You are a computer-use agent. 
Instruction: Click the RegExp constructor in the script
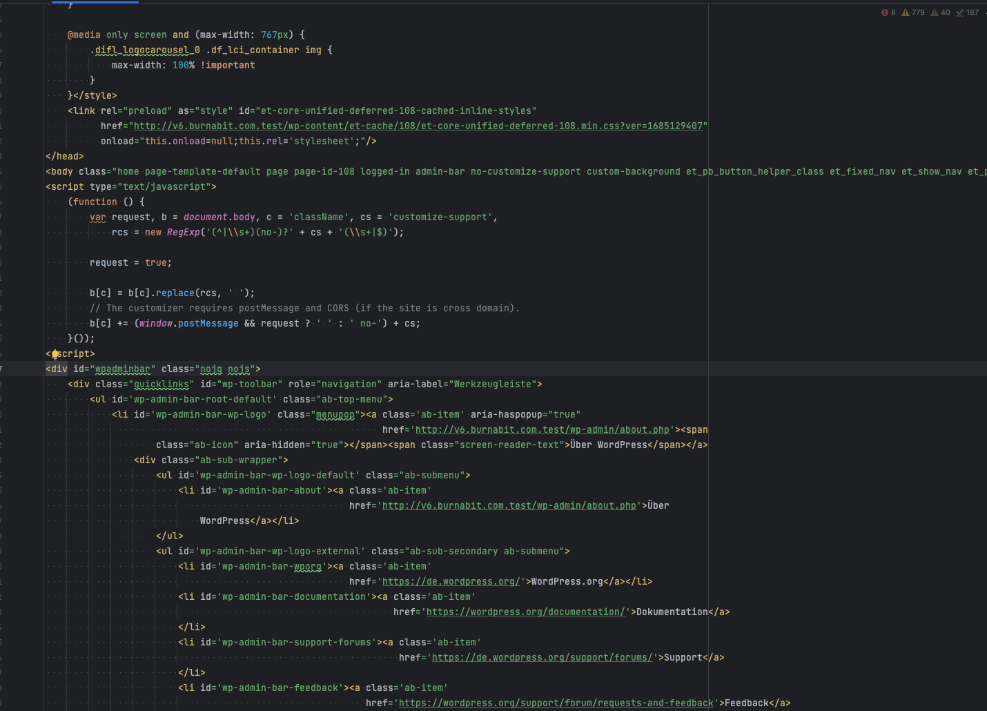coord(183,233)
